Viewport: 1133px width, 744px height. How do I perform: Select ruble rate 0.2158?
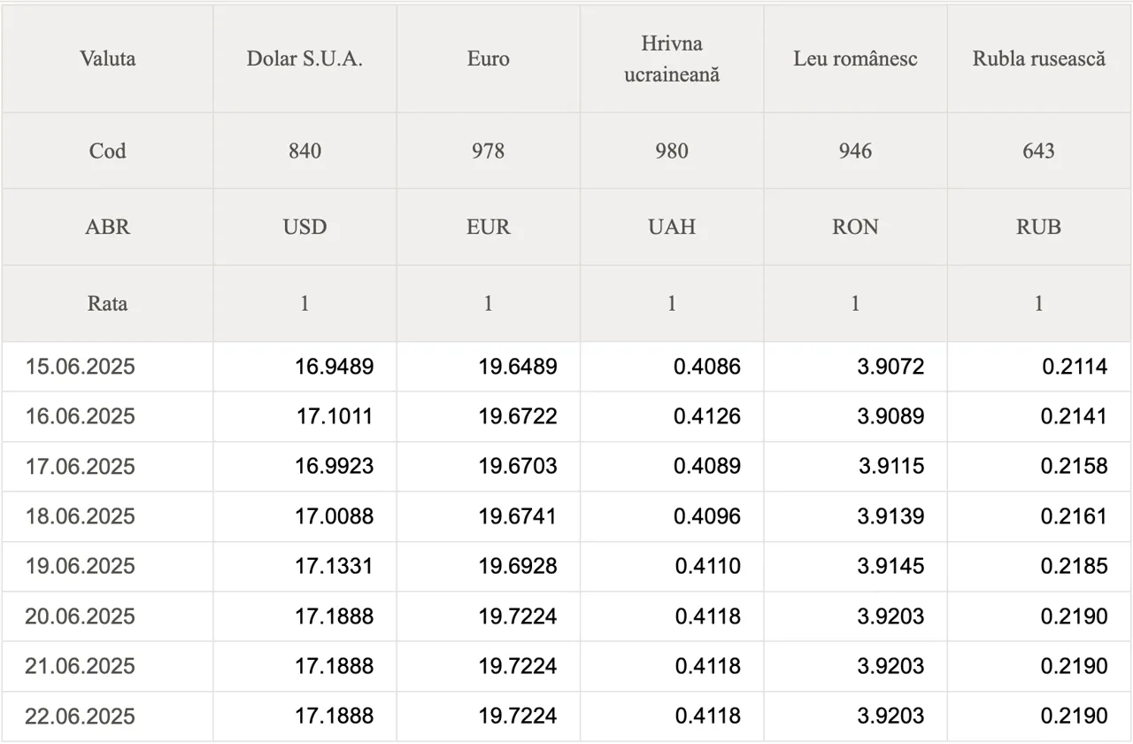(x=1074, y=466)
